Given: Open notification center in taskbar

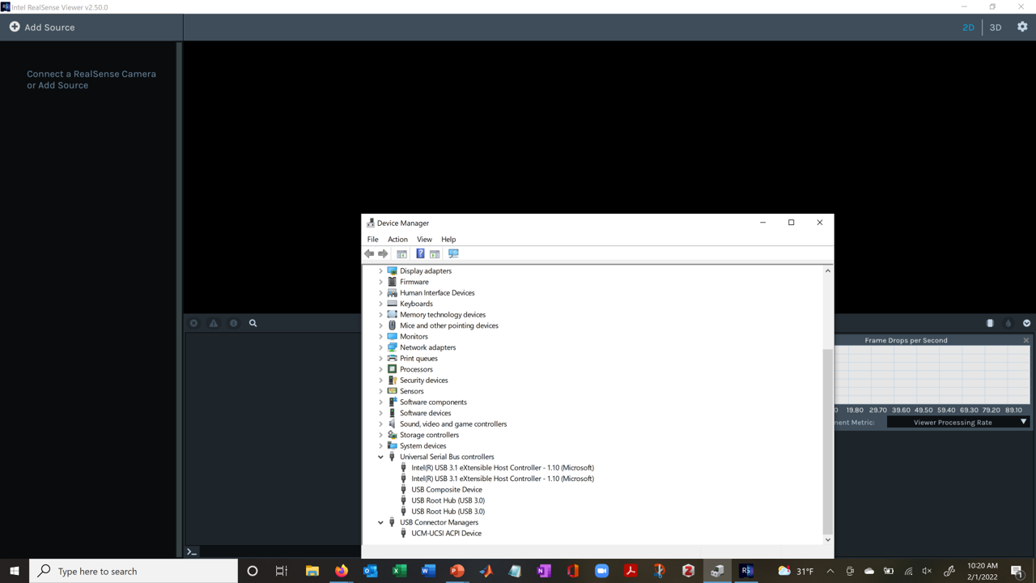Looking at the screenshot, I should pos(1017,571).
